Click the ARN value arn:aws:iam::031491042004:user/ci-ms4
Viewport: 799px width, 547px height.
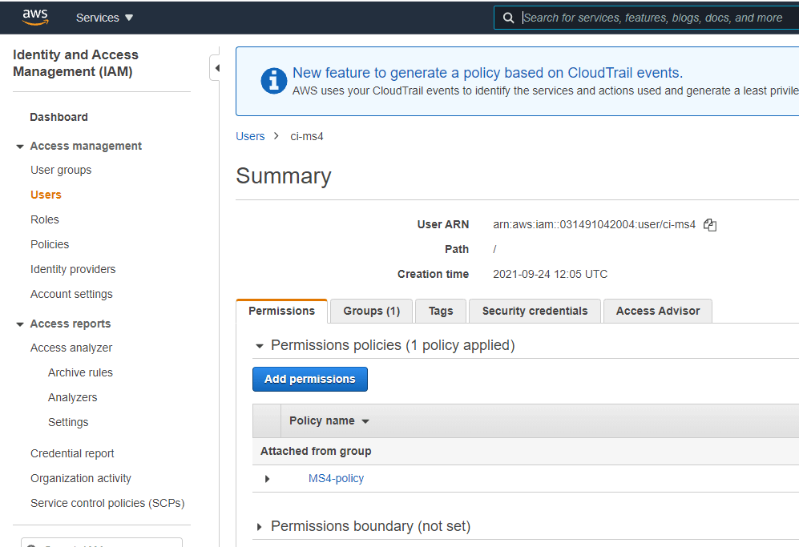coord(594,224)
